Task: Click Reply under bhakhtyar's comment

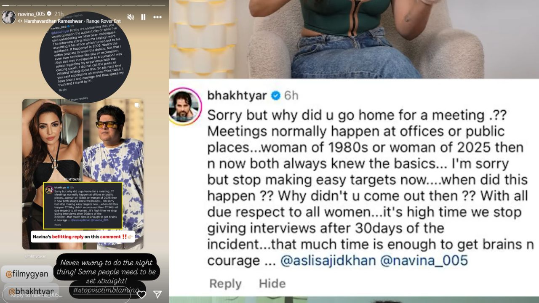Action: 225,284
